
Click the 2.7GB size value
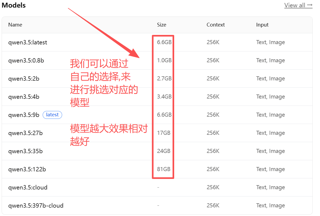pyautogui.click(x=164, y=78)
